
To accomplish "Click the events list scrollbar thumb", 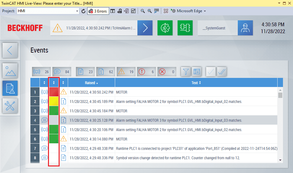I will click(x=280, y=95).
